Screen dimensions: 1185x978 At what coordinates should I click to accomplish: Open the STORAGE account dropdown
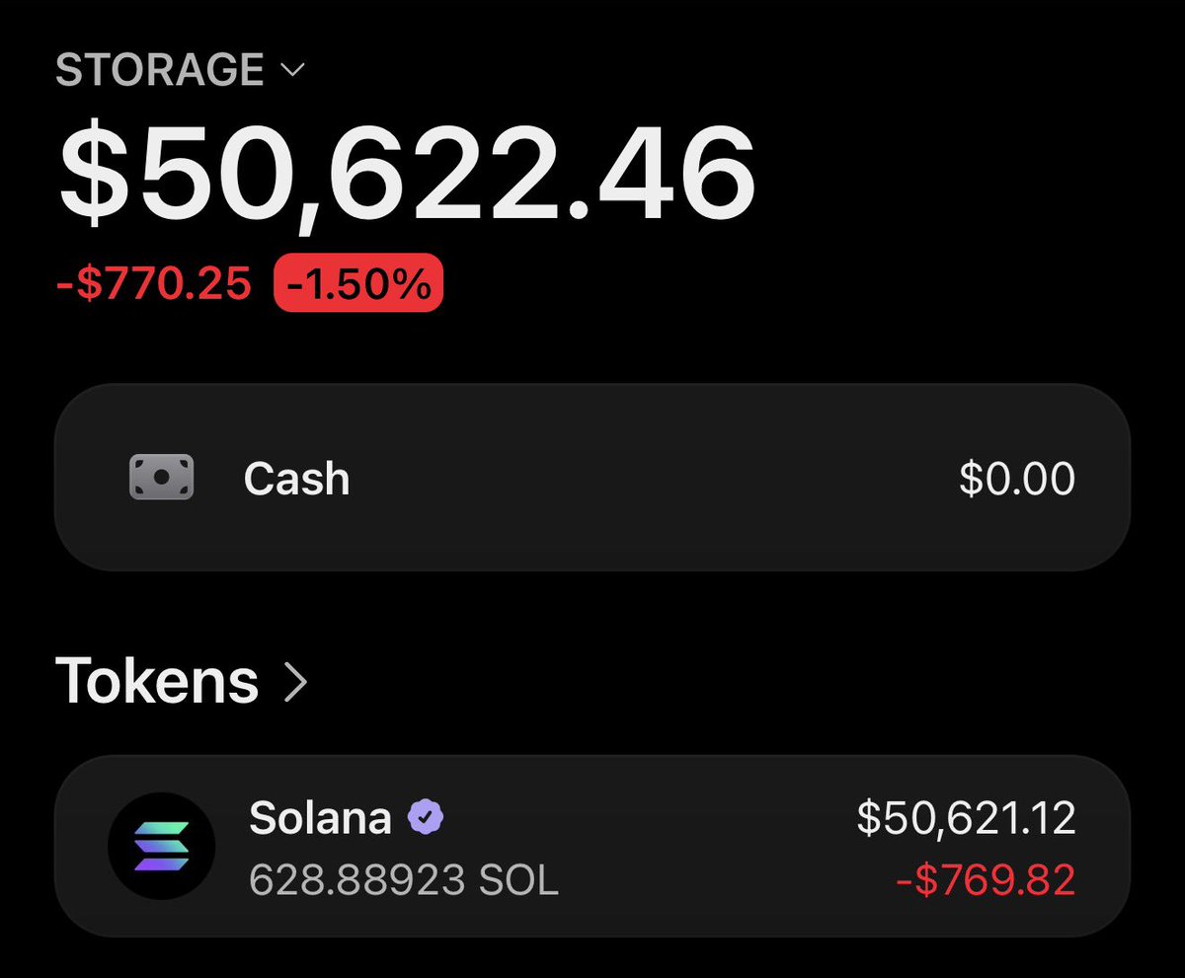click(x=181, y=70)
